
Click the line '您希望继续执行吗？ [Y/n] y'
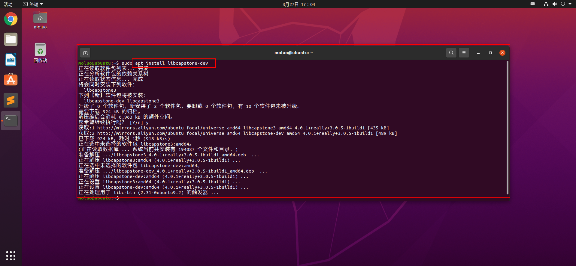114,122
